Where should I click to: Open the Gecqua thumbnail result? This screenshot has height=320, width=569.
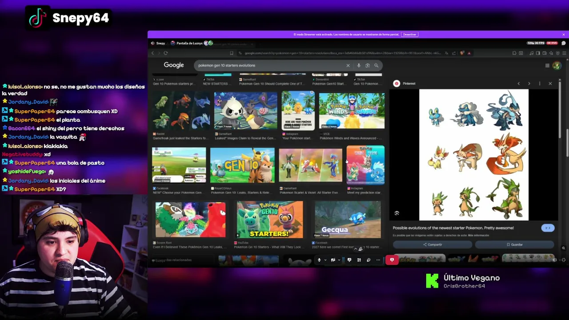(x=348, y=220)
